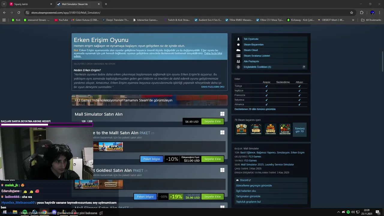This screenshot has width=384, height=216.
Task: Open the Kick bookmark
Action: [x=16, y=20]
